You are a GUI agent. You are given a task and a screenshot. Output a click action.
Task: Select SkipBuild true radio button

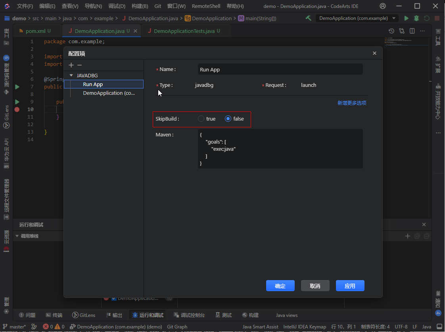coord(201,119)
